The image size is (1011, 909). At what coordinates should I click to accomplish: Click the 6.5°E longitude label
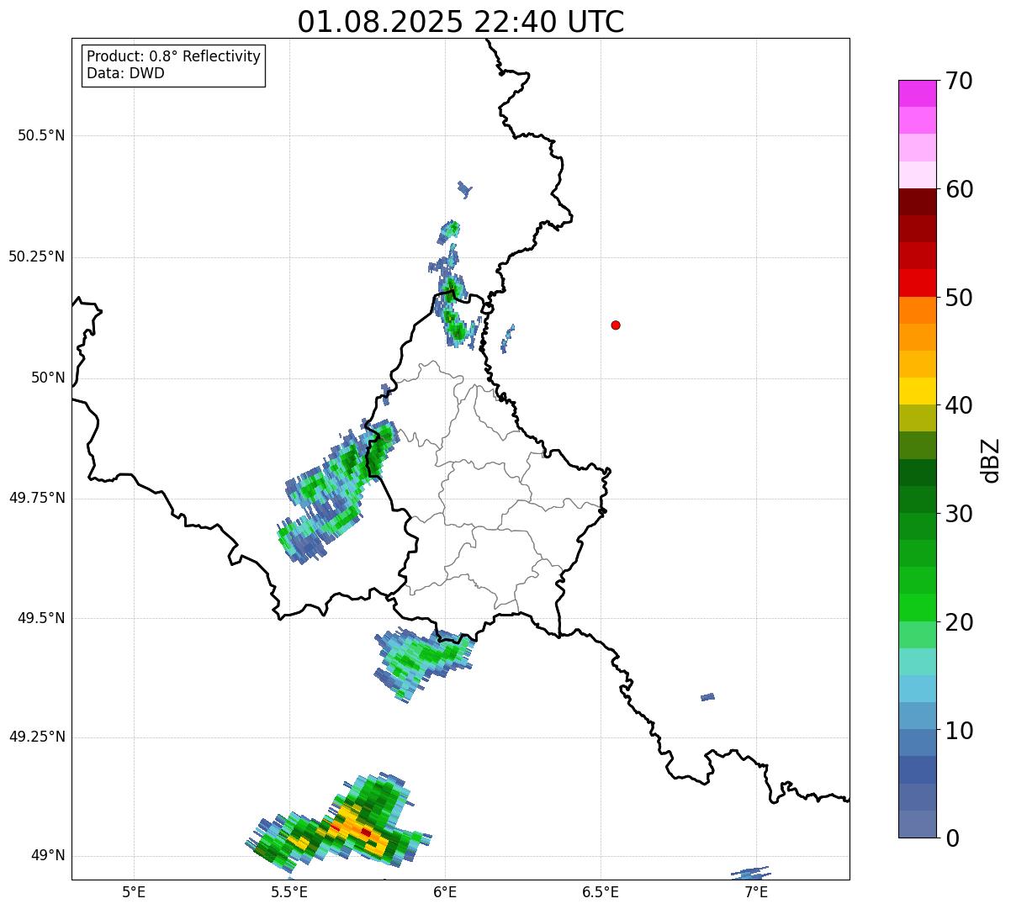601,891
